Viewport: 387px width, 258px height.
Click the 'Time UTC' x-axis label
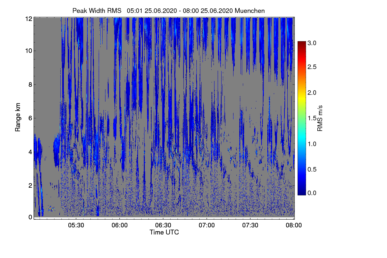click(x=164, y=232)
